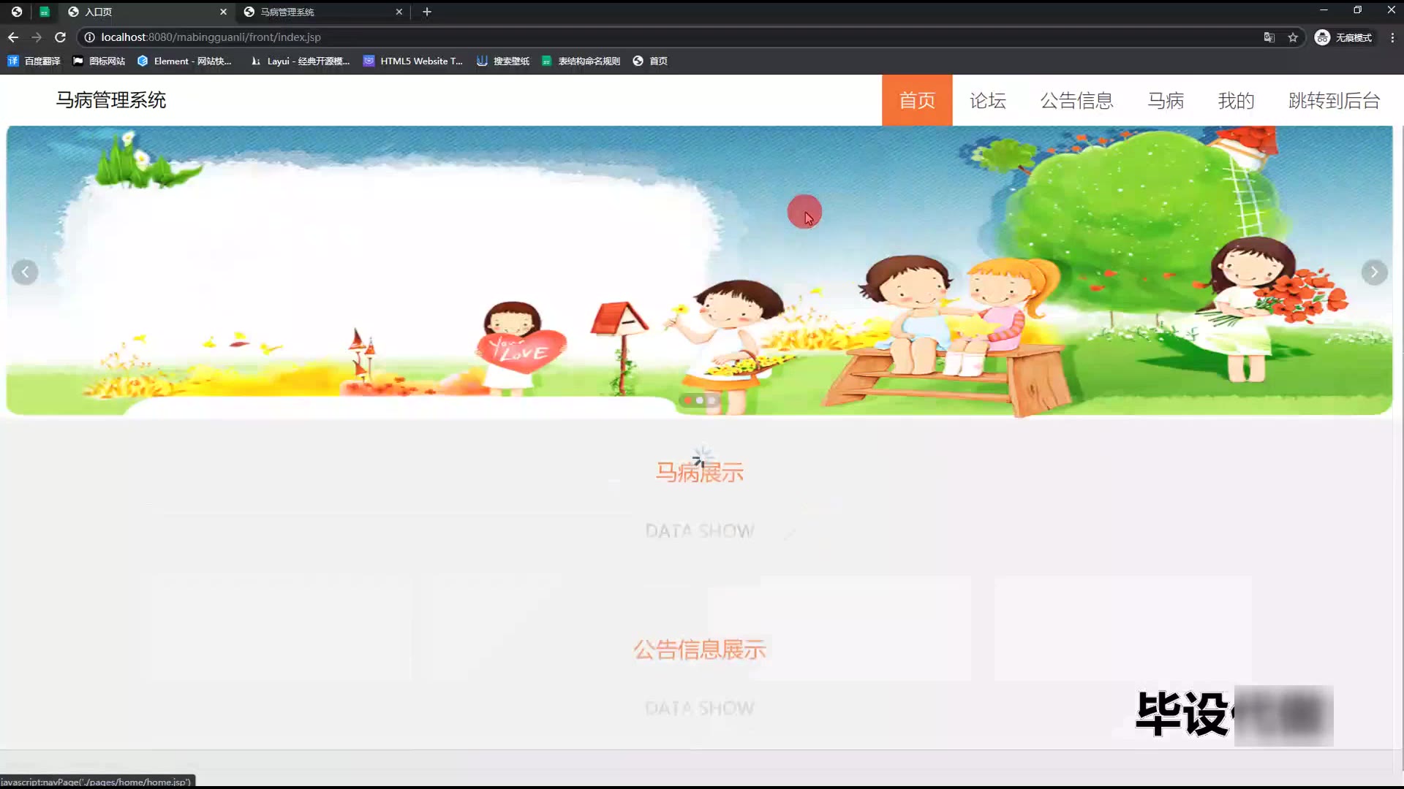
Task: Select the middle carousel indicator dot
Action: 700,400
